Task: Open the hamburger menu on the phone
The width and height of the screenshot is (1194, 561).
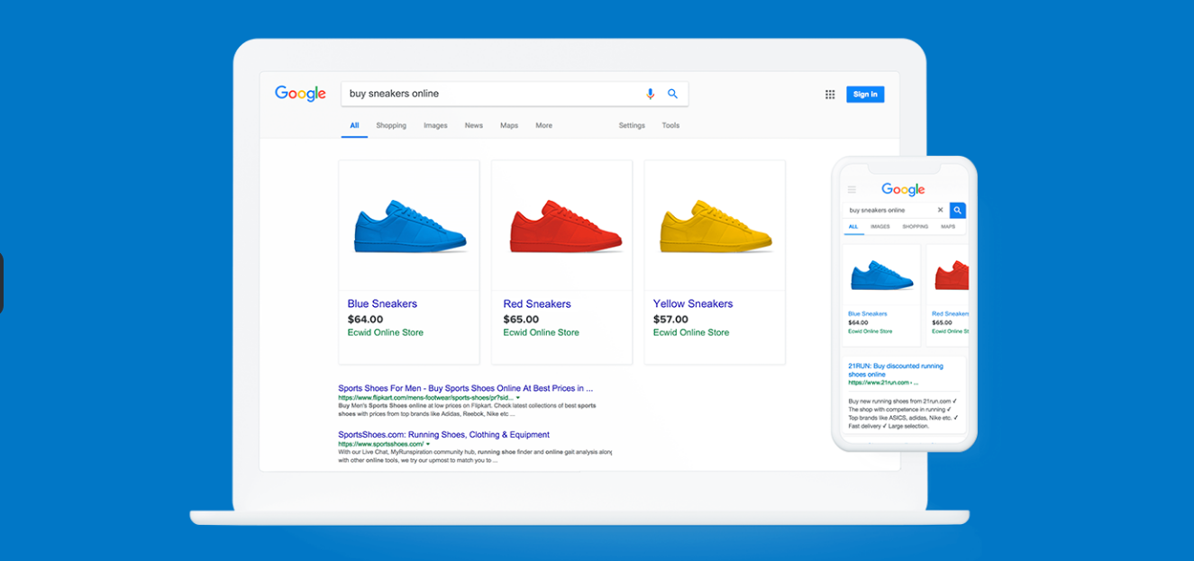Action: (852, 190)
